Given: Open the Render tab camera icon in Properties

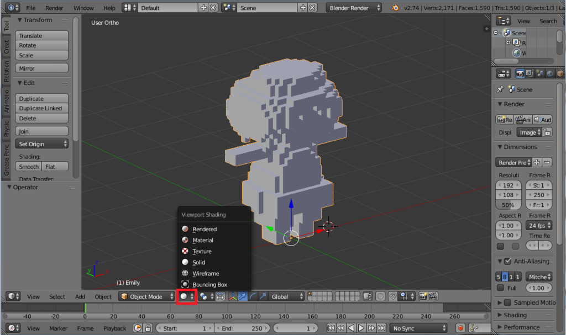Looking at the screenshot, I should 520,73.
